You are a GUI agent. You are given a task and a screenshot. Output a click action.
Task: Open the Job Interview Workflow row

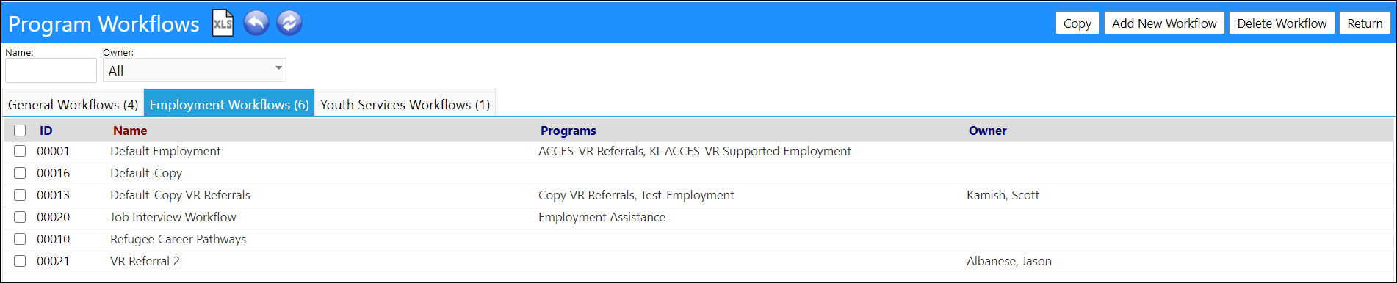[698, 217]
